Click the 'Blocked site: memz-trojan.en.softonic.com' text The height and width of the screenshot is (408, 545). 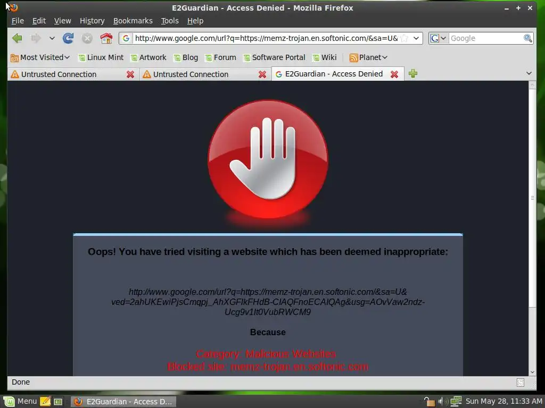click(x=268, y=367)
